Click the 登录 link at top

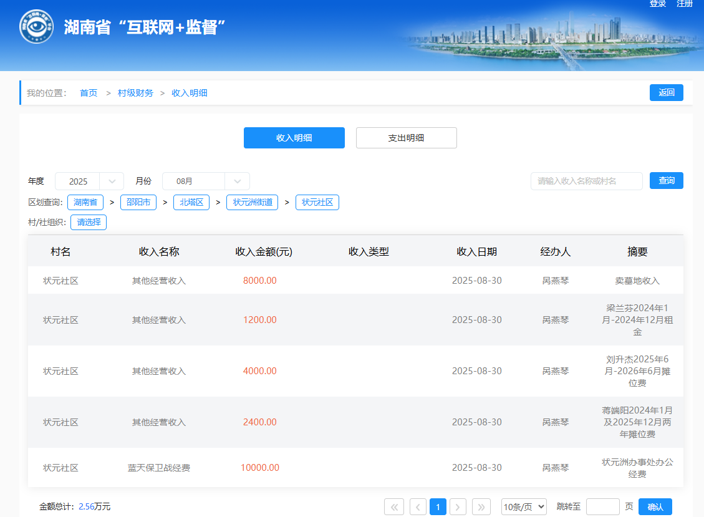click(658, 4)
